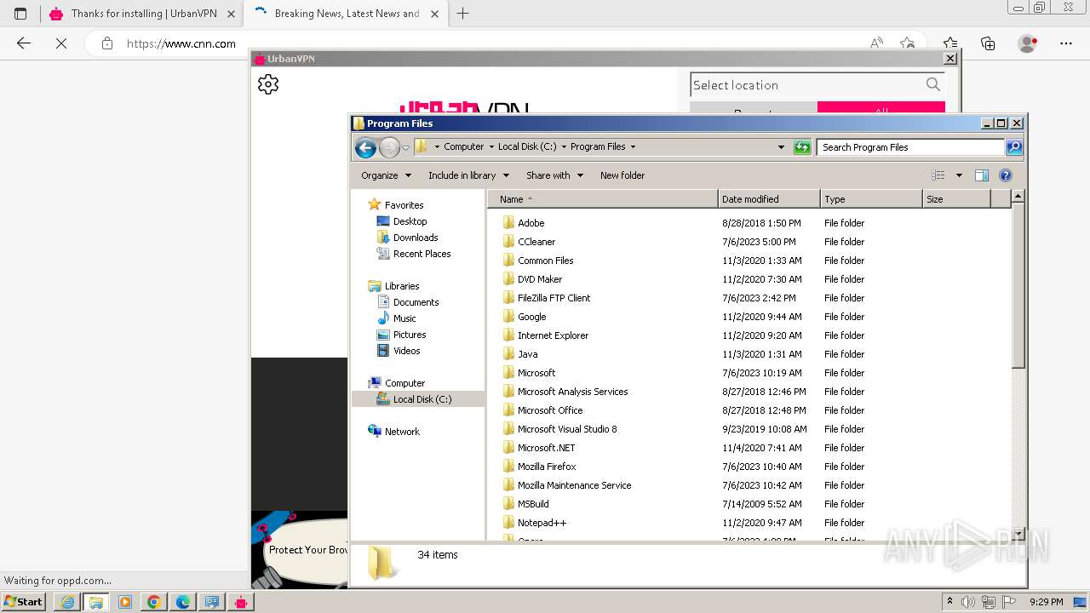Click the volume icon in system tray
Screen dimensions: 1090x613
pos(968,602)
